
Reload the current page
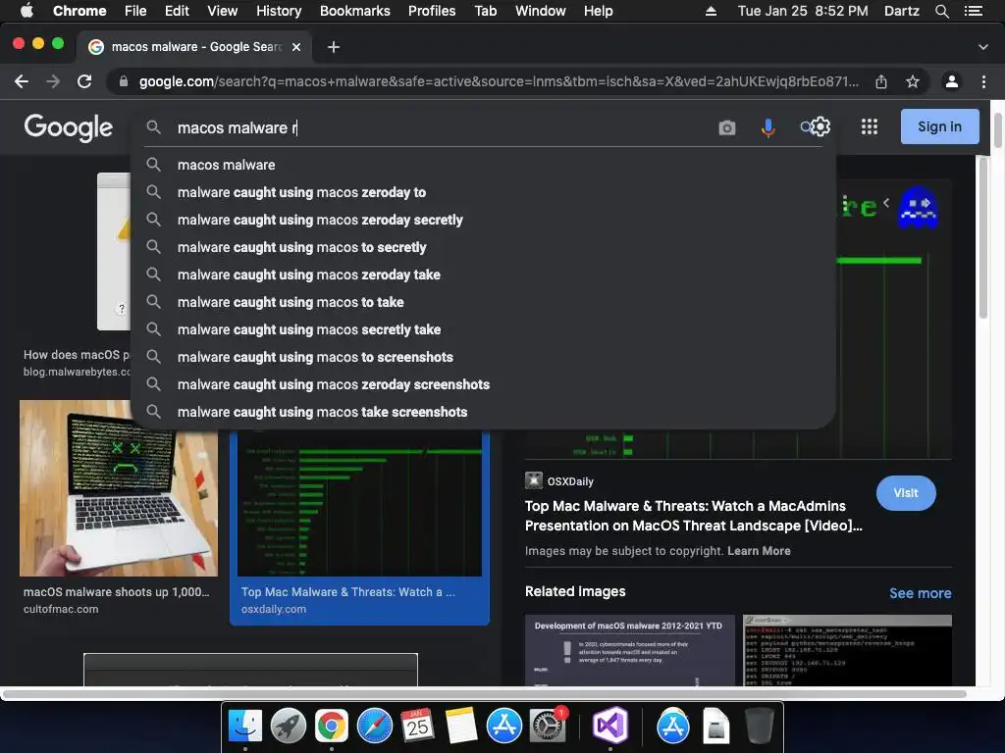pos(84,81)
